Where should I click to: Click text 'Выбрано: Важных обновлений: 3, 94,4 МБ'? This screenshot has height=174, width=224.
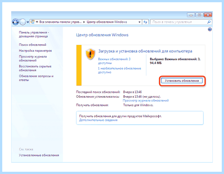(x=175, y=61)
